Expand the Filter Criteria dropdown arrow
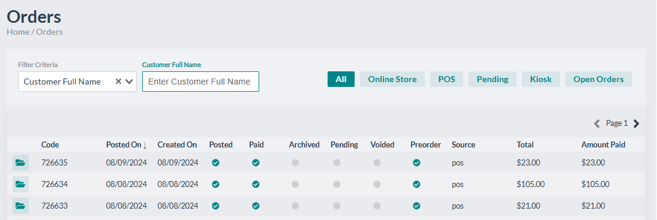The width and height of the screenshot is (657, 220). tap(129, 82)
